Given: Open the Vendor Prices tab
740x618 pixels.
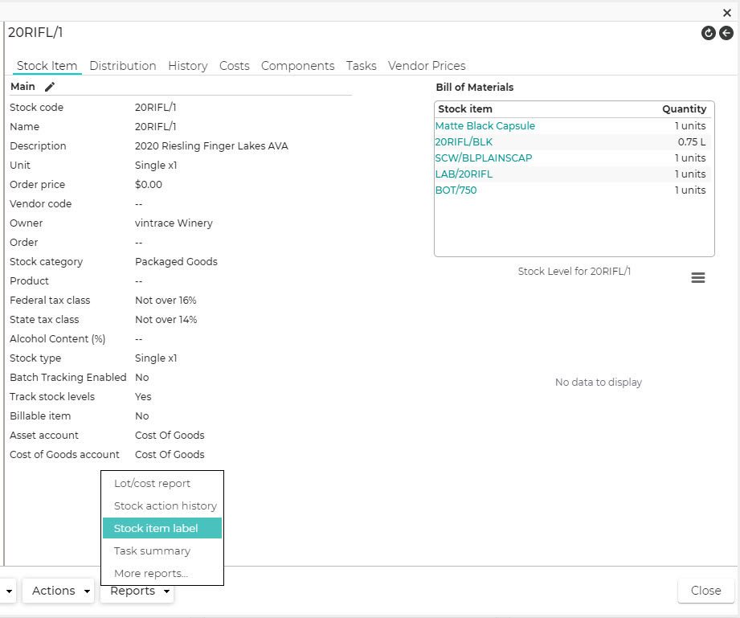Looking at the screenshot, I should click(427, 66).
